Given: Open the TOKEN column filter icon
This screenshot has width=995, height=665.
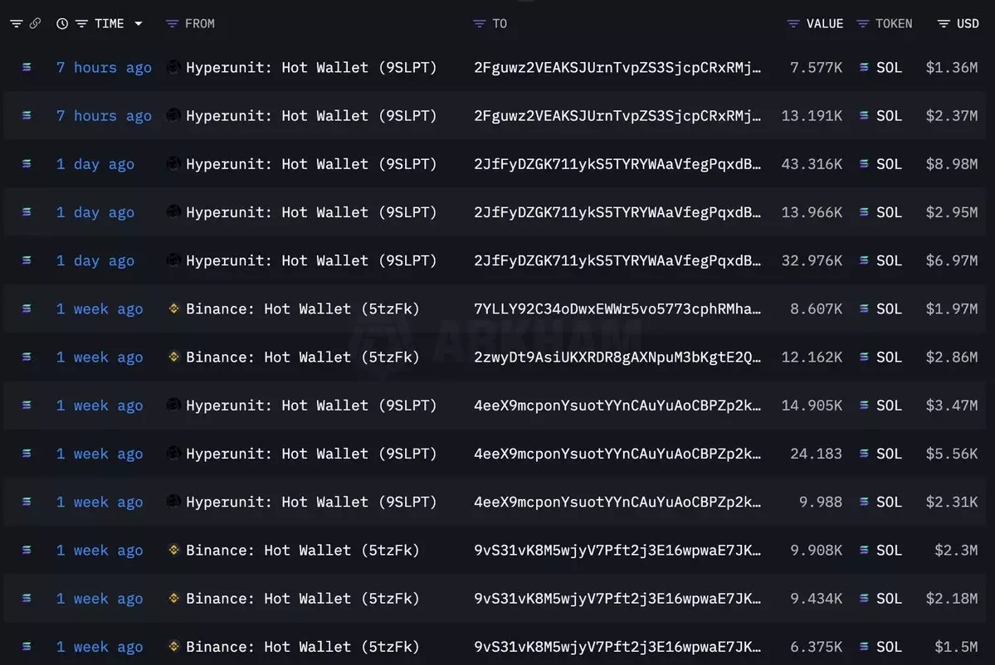Looking at the screenshot, I should click(x=863, y=24).
